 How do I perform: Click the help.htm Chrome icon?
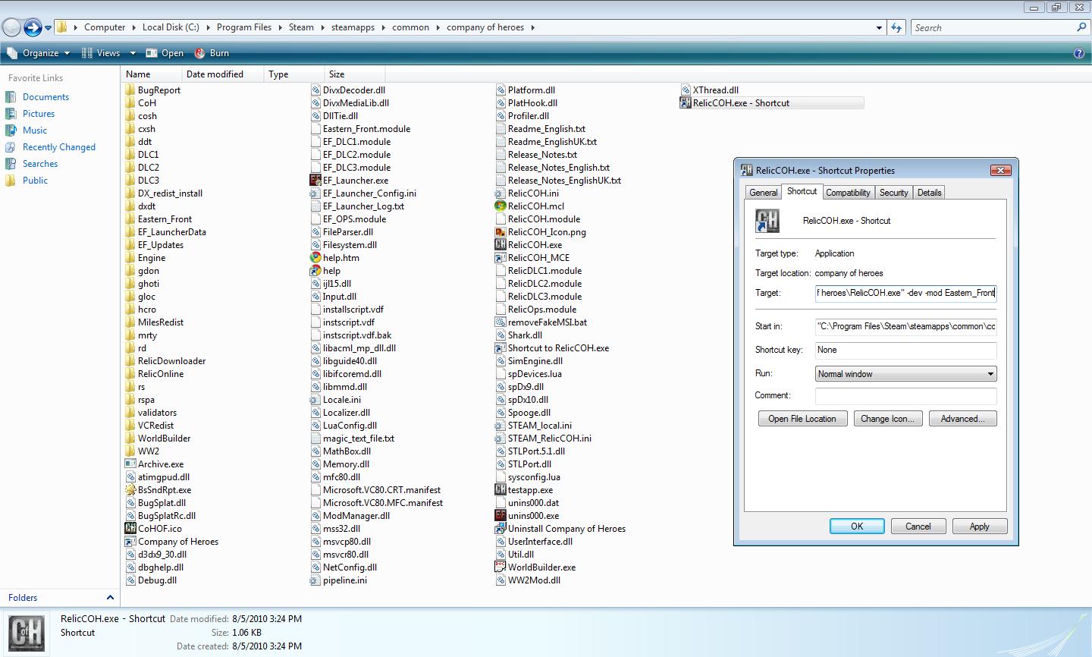[316, 258]
